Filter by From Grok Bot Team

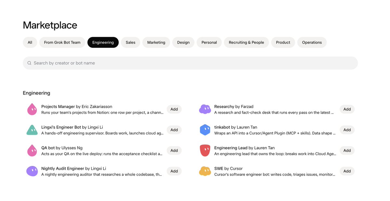[x=62, y=43]
